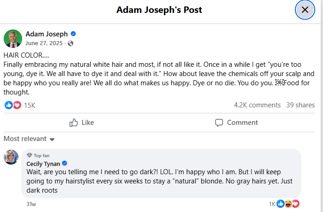The height and width of the screenshot is (212, 323).
Task: Click the public globe privacy icon
Action: (70, 43)
